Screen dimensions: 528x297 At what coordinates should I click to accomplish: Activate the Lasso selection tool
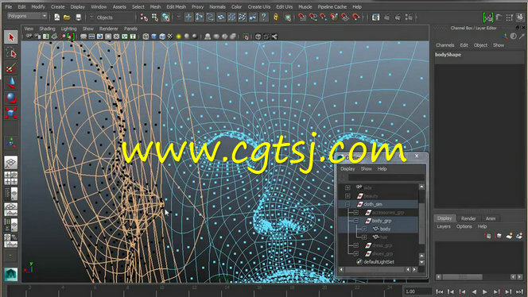(x=11, y=52)
